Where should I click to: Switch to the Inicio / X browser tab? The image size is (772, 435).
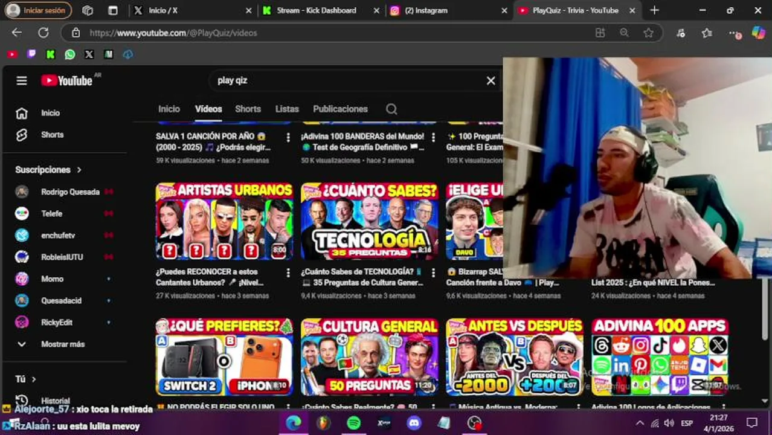192,10
